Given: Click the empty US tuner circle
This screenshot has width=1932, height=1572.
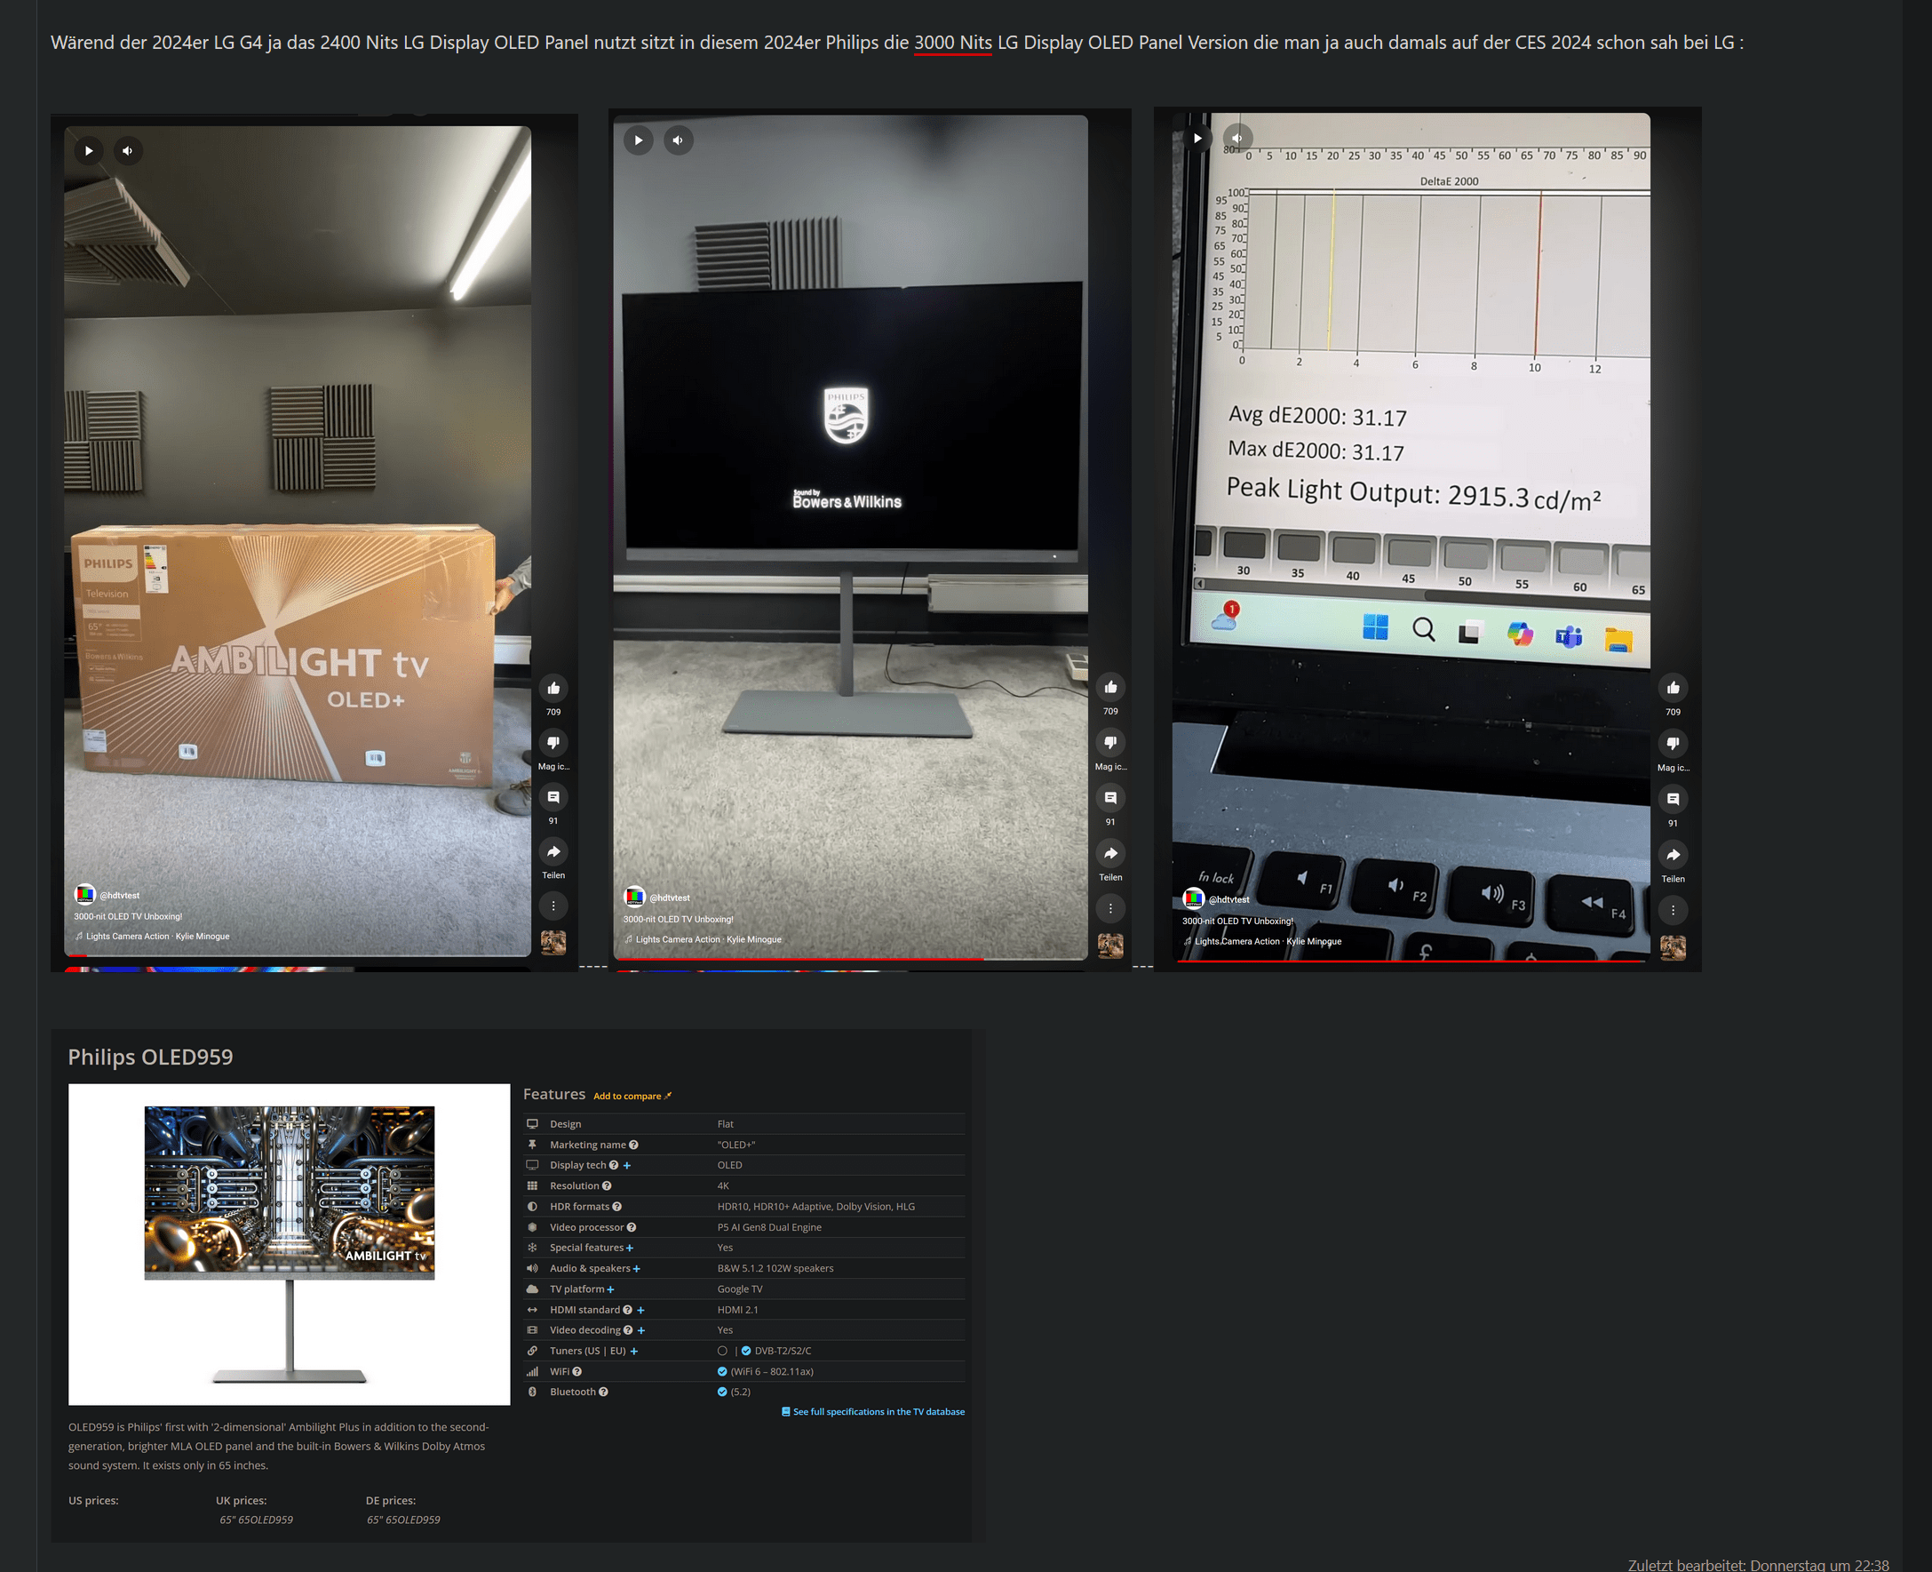Looking at the screenshot, I should [722, 1351].
